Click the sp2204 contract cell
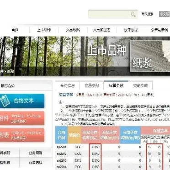Viewport: 170px width, 170px height. [x=61, y=167]
